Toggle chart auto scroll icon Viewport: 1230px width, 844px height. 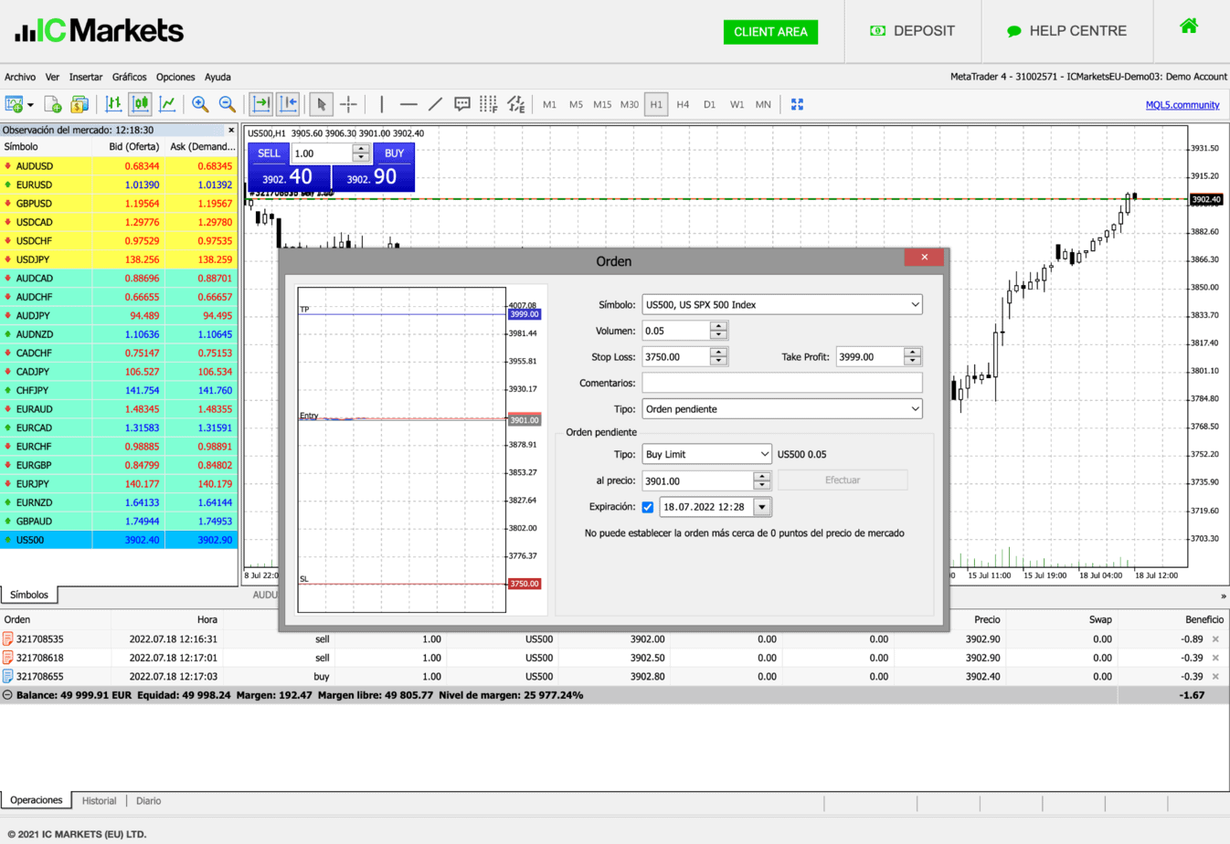(261, 104)
